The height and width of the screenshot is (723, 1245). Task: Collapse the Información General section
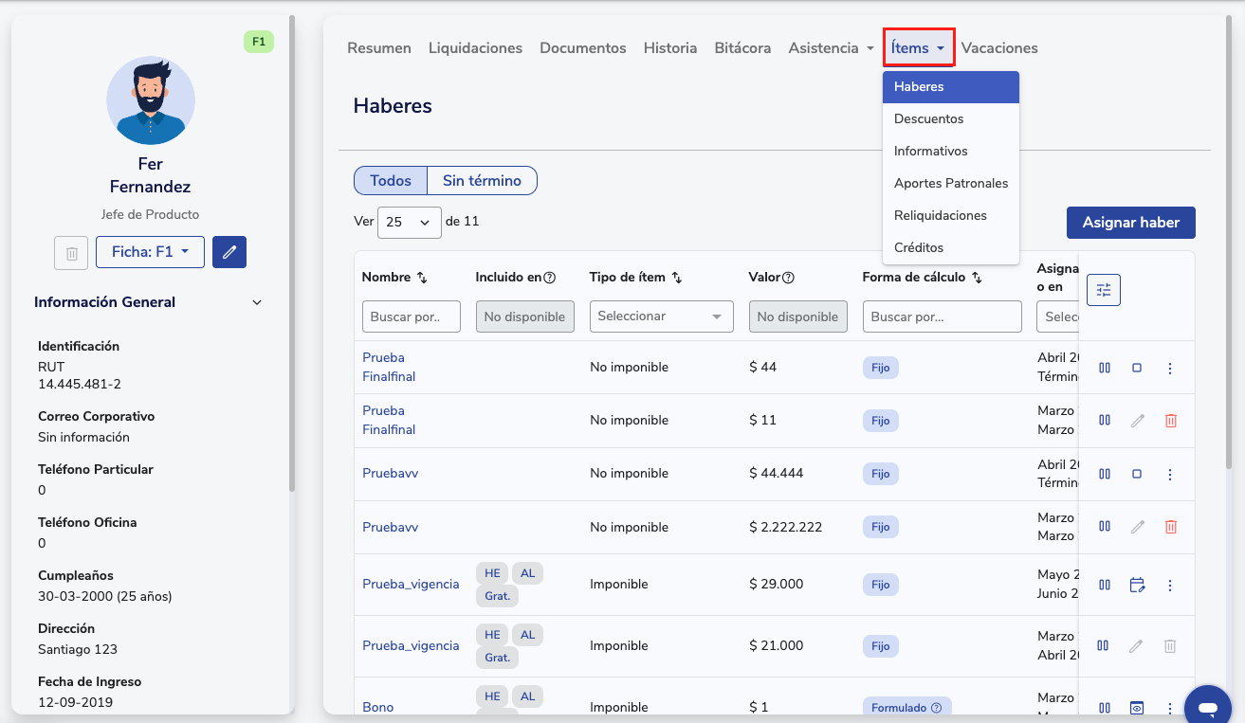click(x=256, y=302)
